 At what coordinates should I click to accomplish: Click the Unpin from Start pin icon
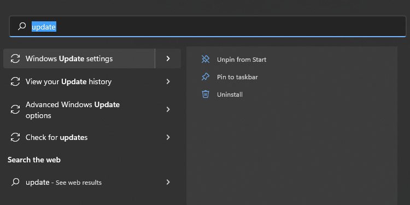(x=206, y=60)
